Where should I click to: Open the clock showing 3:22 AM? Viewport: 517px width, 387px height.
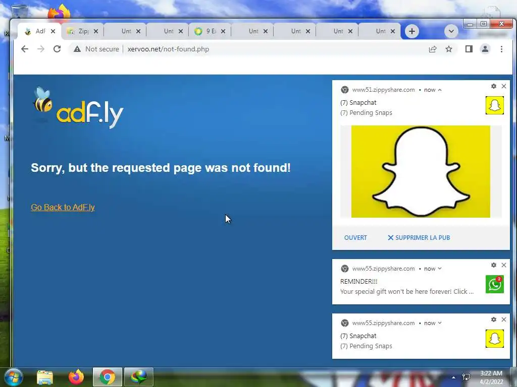491,377
